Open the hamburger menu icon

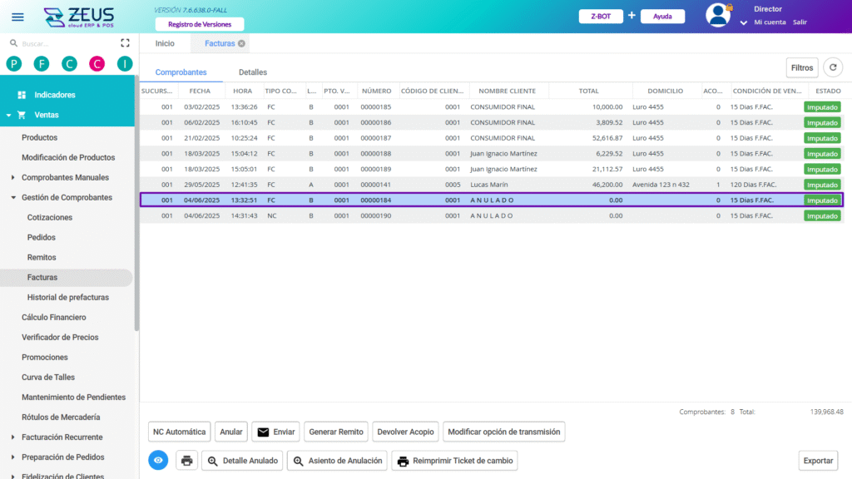coord(17,17)
